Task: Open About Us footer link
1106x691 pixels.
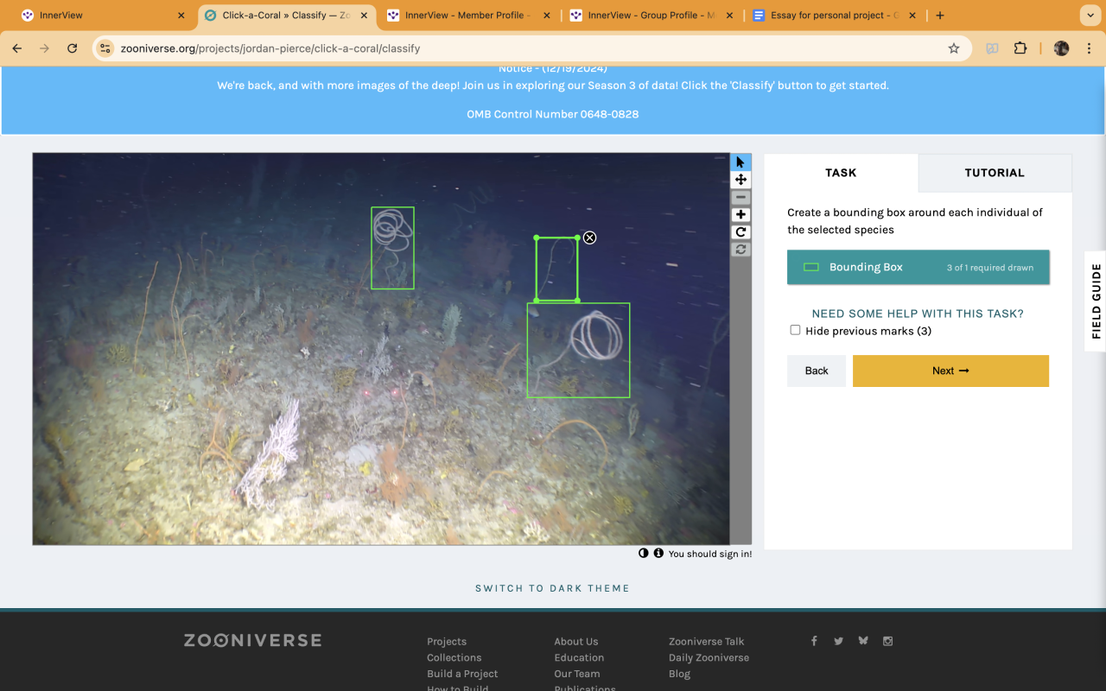Action: coord(576,641)
